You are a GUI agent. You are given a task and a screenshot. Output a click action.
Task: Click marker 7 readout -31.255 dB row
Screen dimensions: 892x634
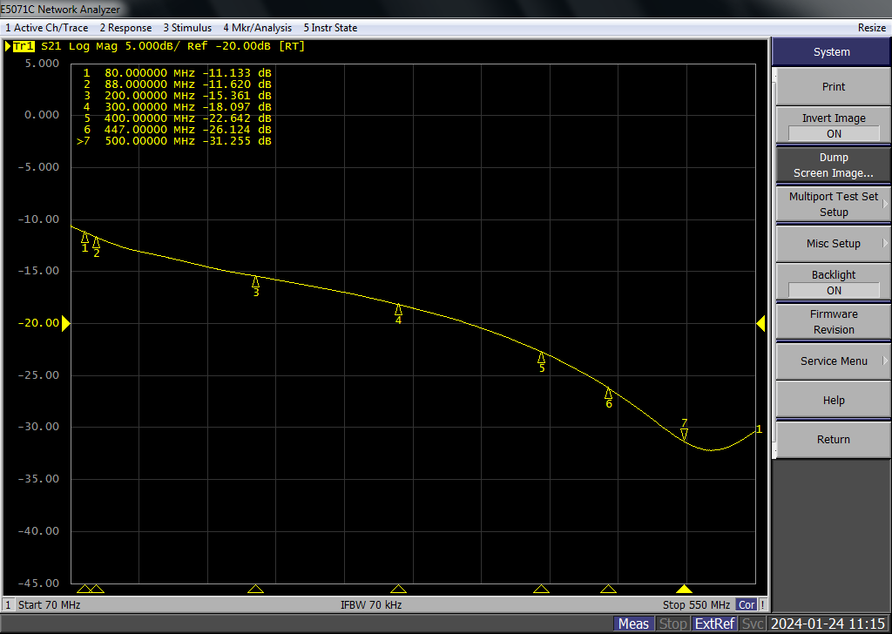[x=174, y=141]
